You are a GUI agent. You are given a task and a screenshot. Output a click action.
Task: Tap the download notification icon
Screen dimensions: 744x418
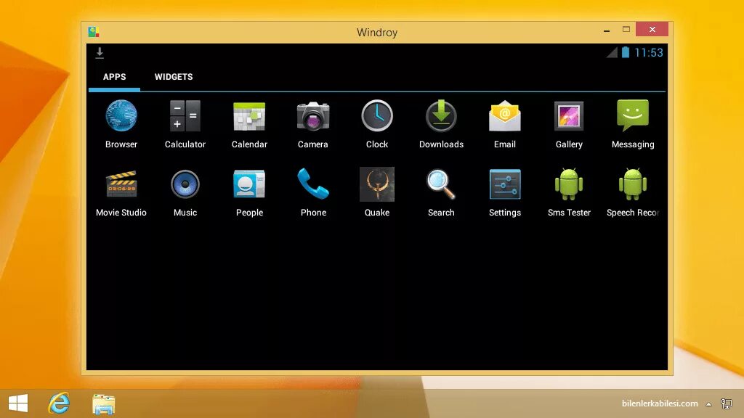coord(100,52)
